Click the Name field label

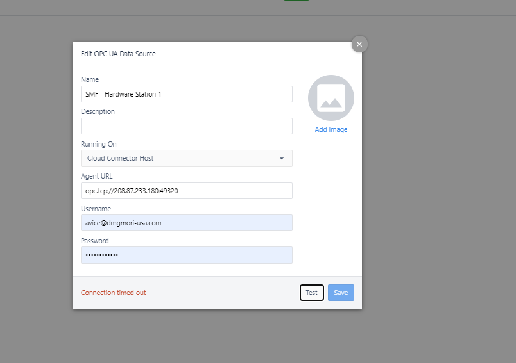(90, 79)
